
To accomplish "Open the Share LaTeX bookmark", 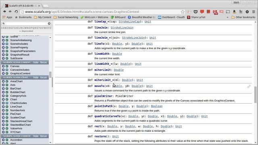I will point(196,17).
